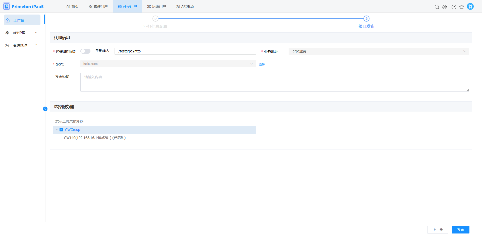Collapse the sidebar with blue arrow
This screenshot has height=237, width=482.
coord(45,109)
